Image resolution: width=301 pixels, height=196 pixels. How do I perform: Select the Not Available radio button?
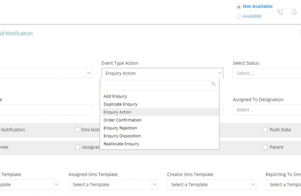(x=239, y=7)
